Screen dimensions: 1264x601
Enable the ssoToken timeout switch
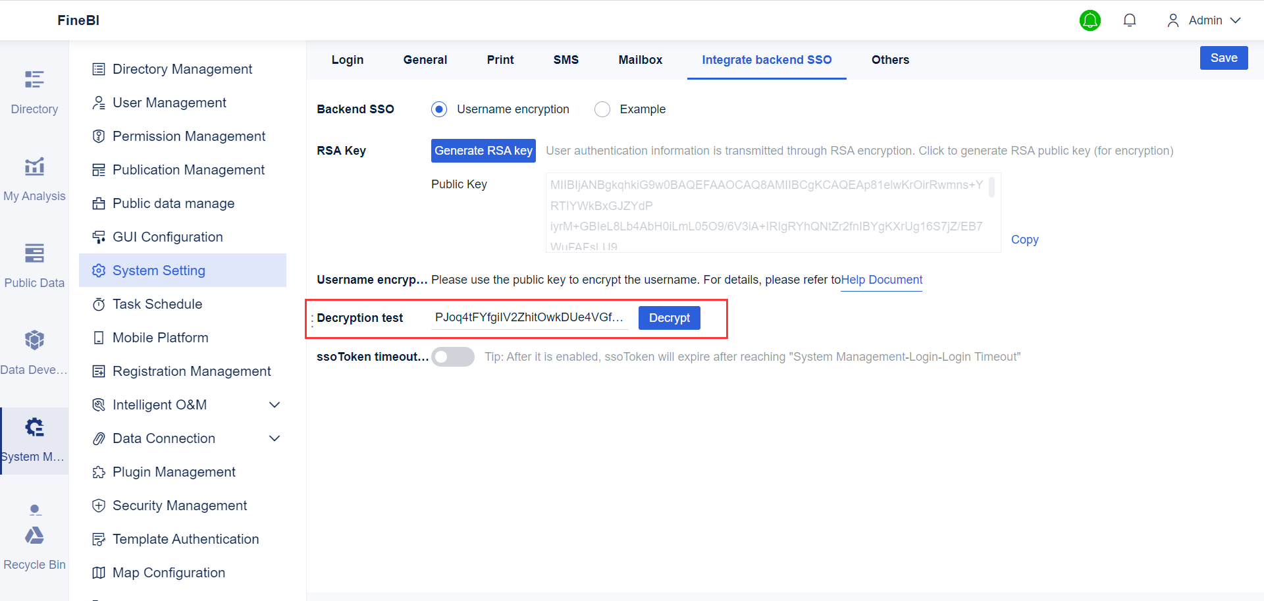tap(453, 356)
